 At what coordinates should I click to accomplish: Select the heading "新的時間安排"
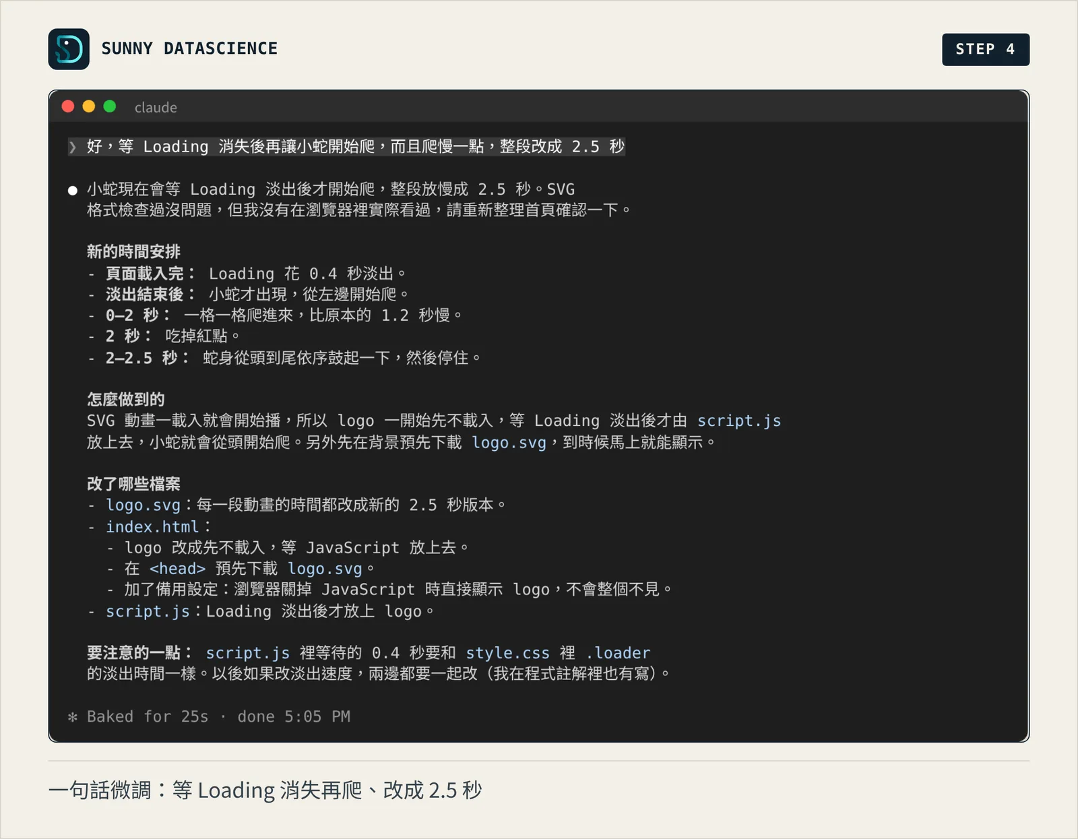pyautogui.click(x=133, y=252)
